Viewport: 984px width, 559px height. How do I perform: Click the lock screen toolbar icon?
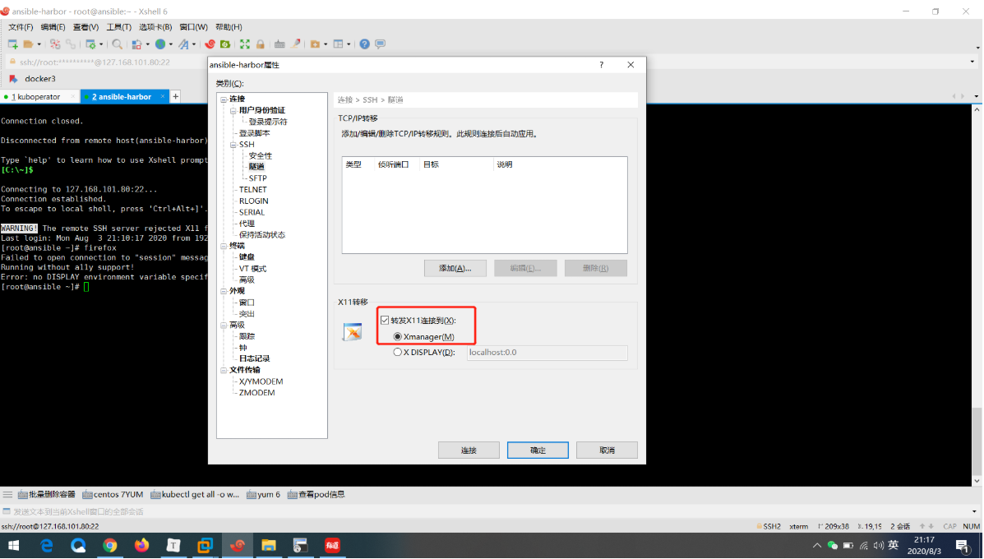click(260, 44)
